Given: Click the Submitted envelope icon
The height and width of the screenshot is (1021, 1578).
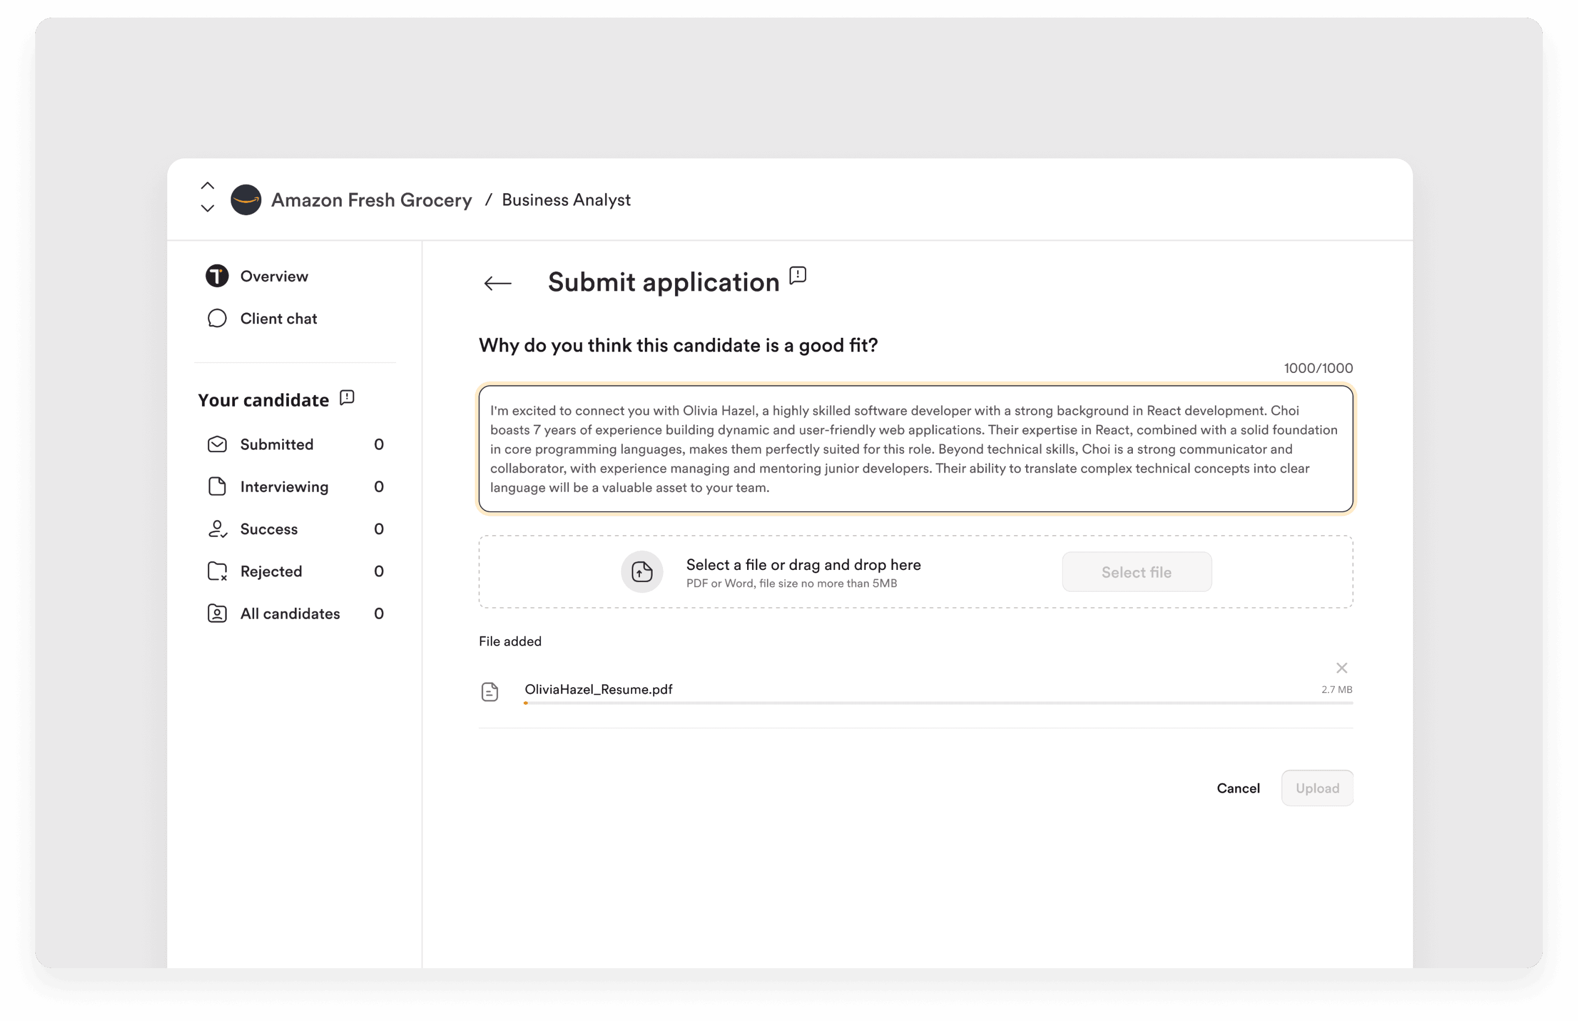Looking at the screenshot, I should click(x=217, y=444).
